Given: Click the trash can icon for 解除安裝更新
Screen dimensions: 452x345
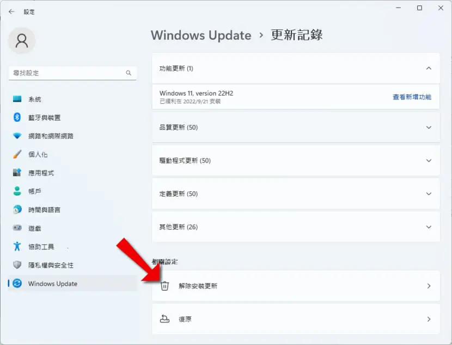Looking at the screenshot, I should pos(164,286).
